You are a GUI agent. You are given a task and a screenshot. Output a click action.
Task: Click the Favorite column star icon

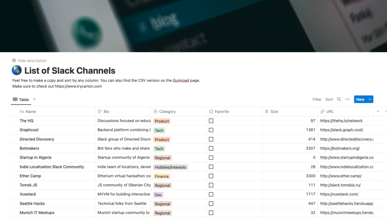click(211, 112)
